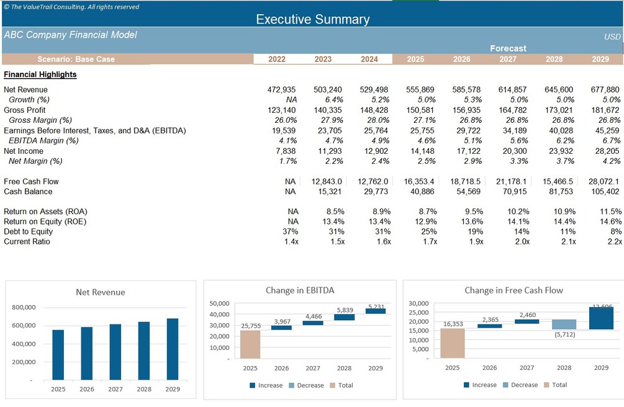
Task: Select the 2022 column header
Action: coord(277,59)
